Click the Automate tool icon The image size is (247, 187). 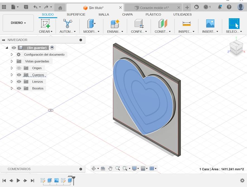coord(67,24)
